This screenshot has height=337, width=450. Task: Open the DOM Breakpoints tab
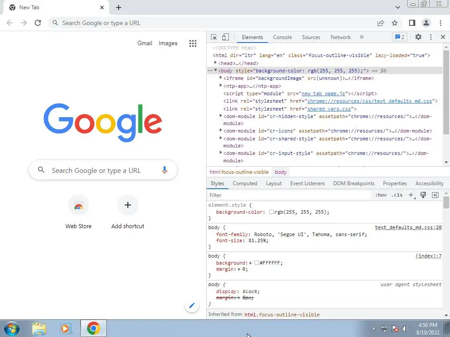[354, 183]
